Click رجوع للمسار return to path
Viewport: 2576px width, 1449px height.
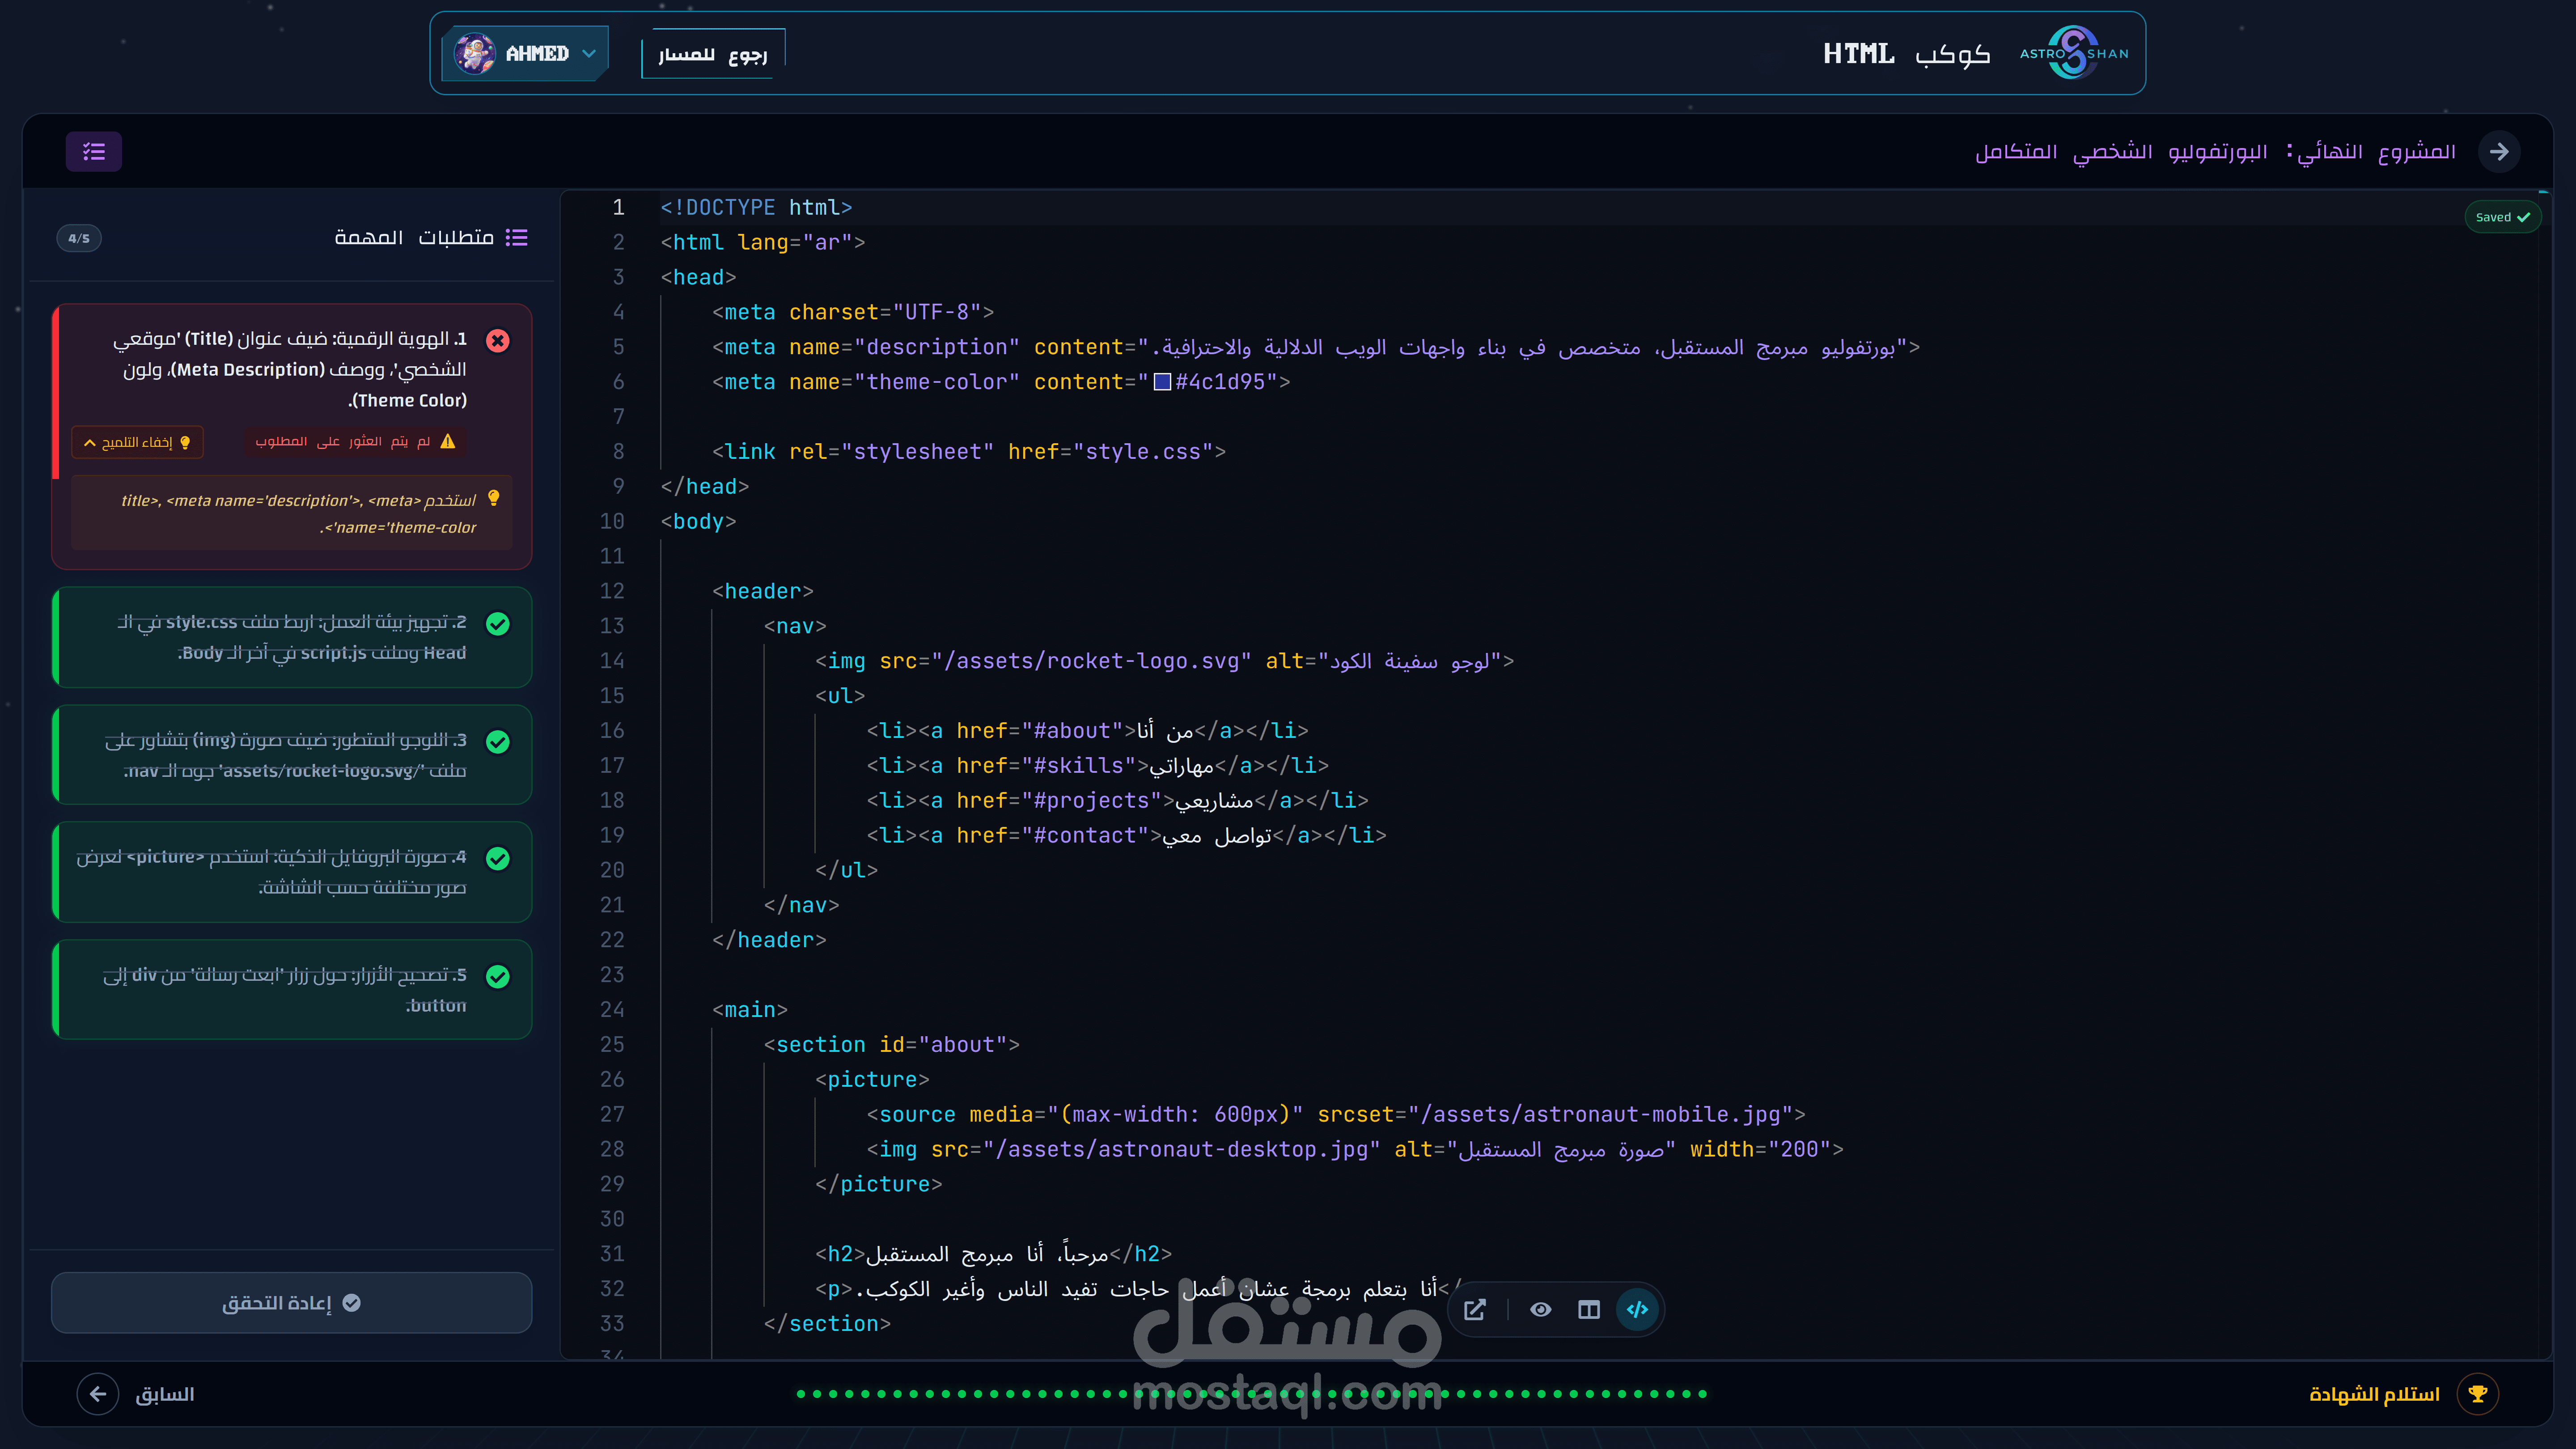(712, 54)
